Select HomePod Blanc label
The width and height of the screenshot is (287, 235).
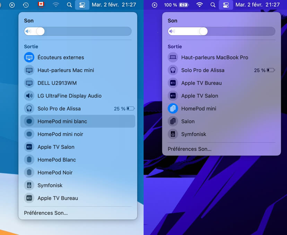(56, 160)
